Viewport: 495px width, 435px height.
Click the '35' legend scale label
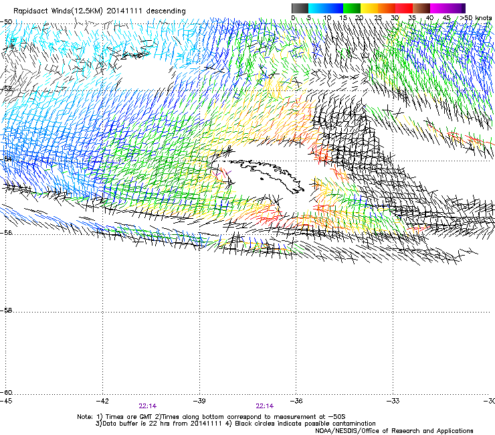click(412, 17)
